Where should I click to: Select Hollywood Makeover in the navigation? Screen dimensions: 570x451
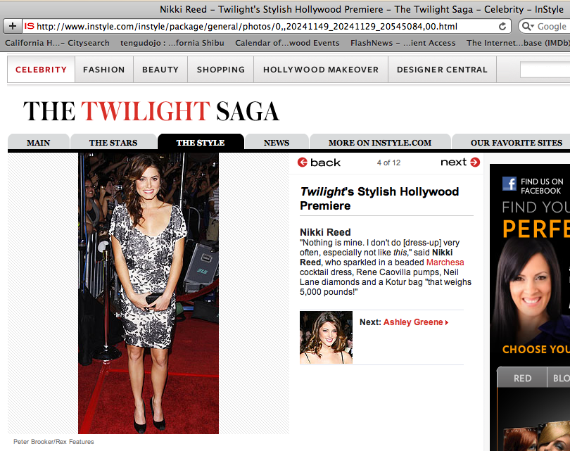tap(321, 70)
